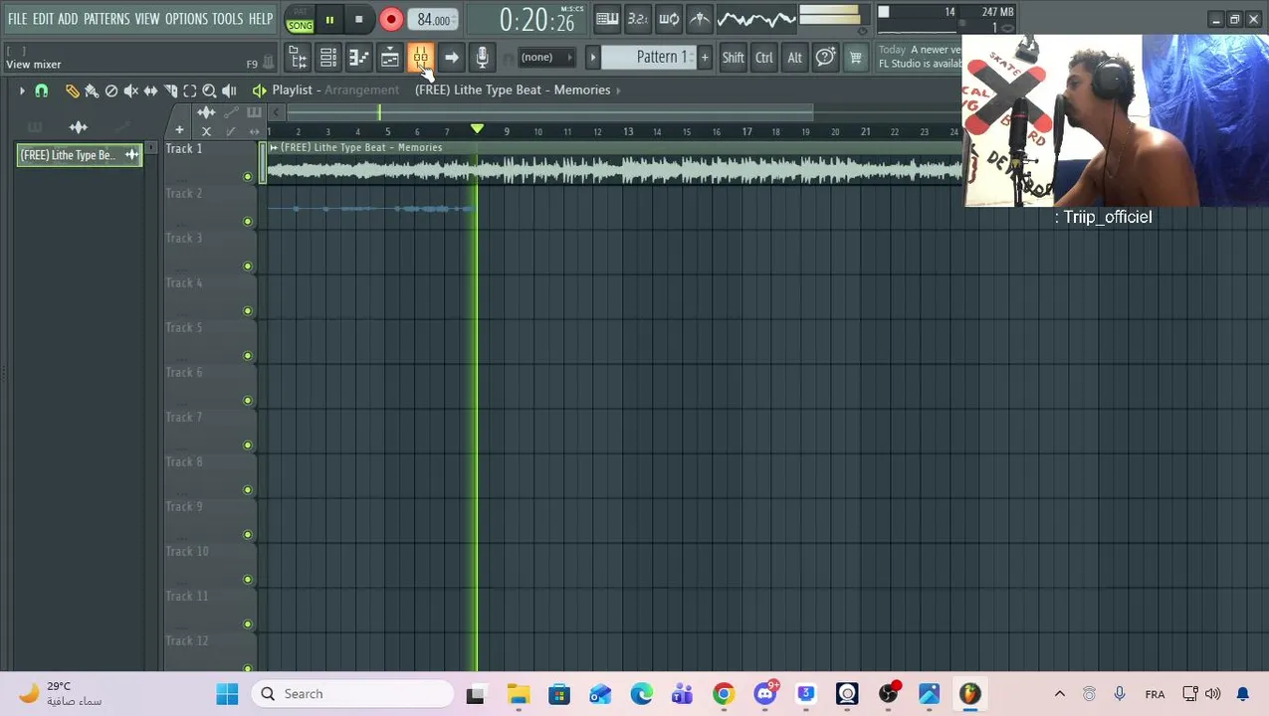Open the PATTERNS menu
Viewport: 1269px width, 716px height.
click(x=106, y=19)
